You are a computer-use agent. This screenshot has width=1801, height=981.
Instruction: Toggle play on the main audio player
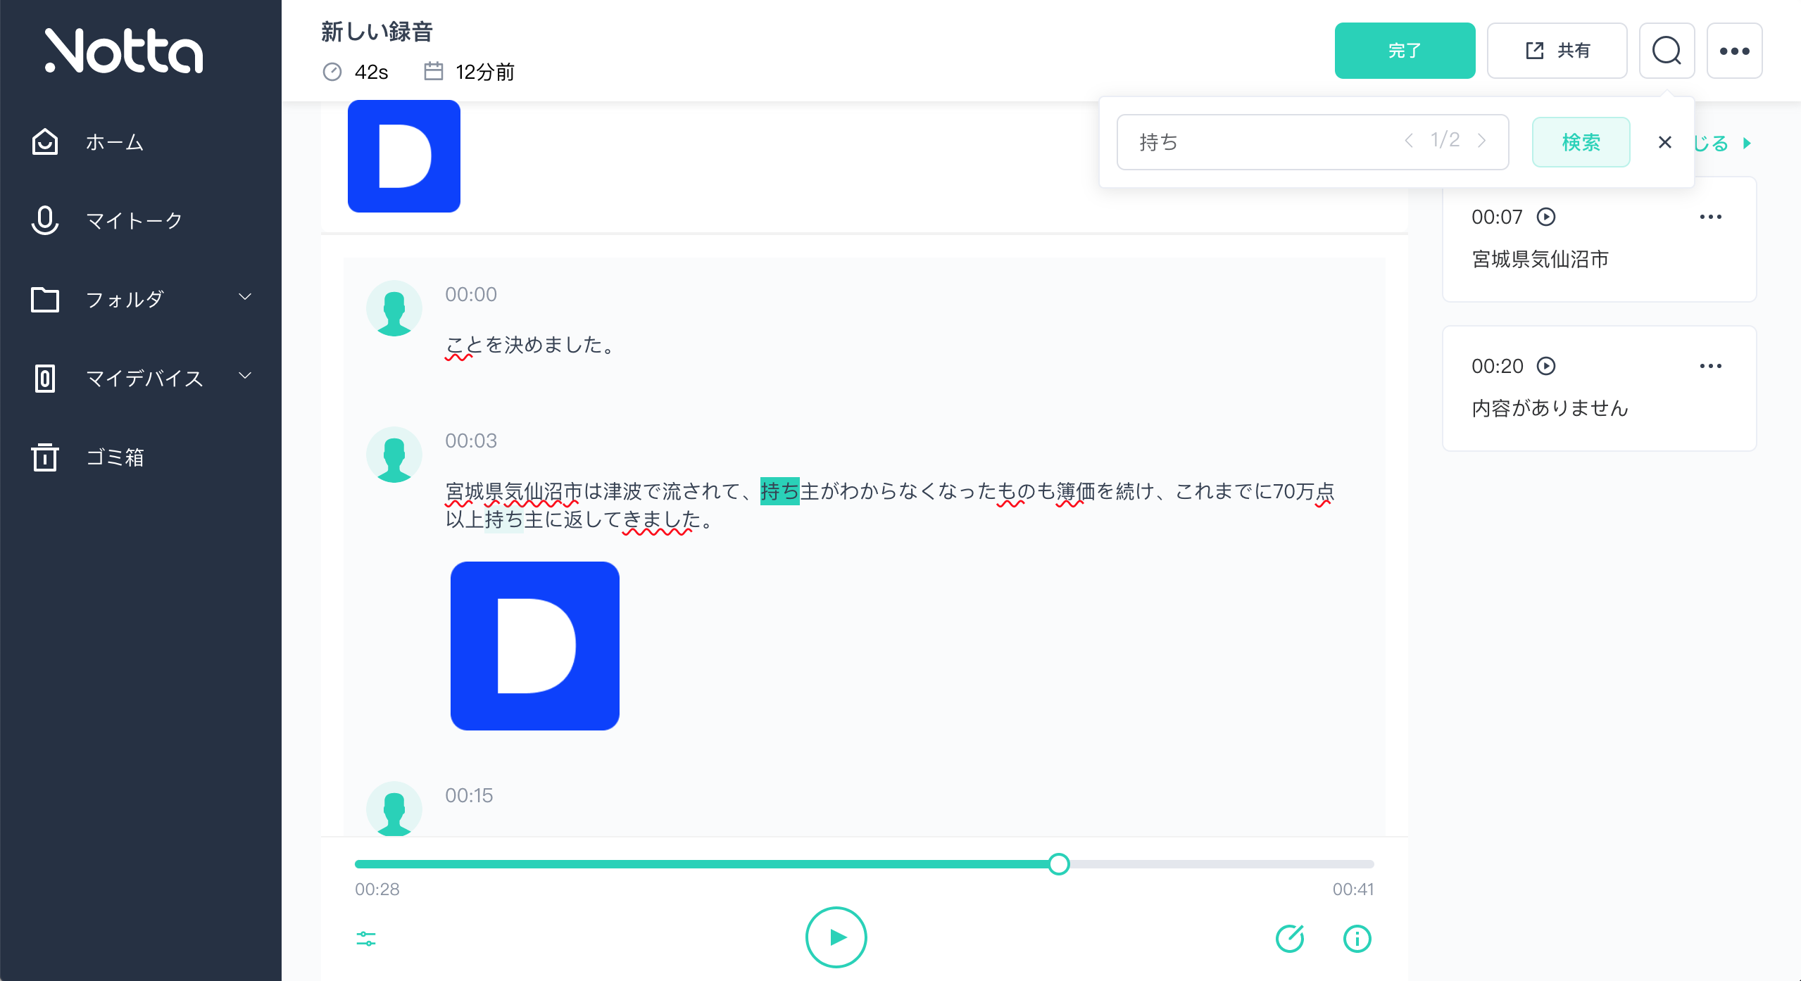click(835, 937)
